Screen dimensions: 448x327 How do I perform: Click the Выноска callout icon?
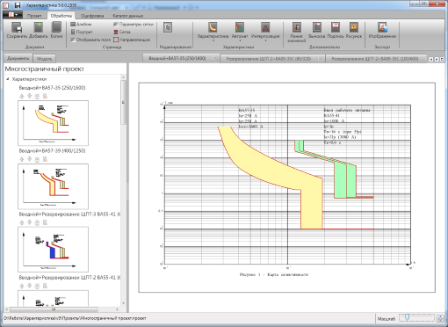[x=316, y=27]
